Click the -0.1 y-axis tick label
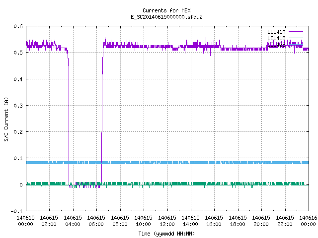This screenshot has width=318, height=238. (16, 211)
